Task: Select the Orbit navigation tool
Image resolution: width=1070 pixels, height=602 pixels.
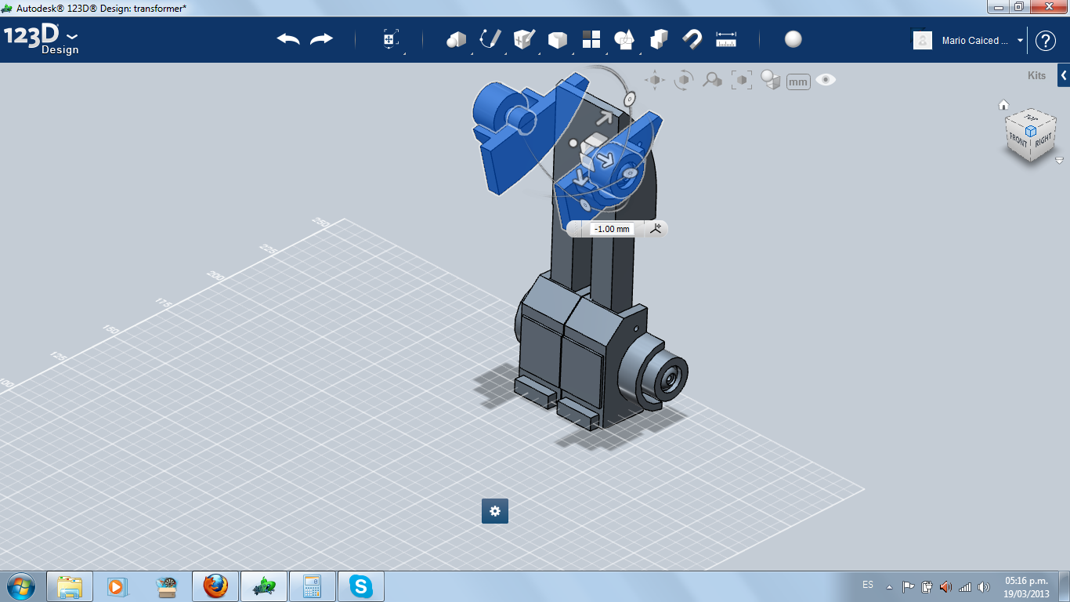Action: pyautogui.click(x=684, y=80)
